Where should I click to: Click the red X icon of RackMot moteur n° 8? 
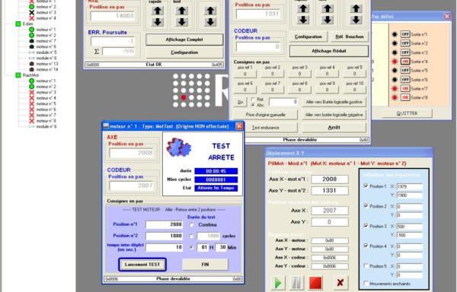pyautogui.click(x=31, y=121)
